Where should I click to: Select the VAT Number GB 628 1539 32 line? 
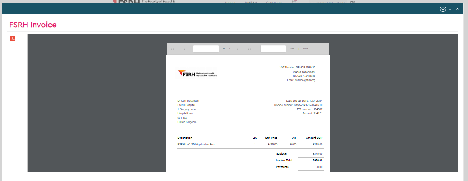[297, 68]
